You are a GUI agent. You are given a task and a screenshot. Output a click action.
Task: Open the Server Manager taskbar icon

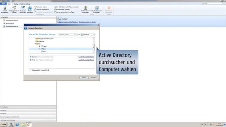tap(11, 125)
